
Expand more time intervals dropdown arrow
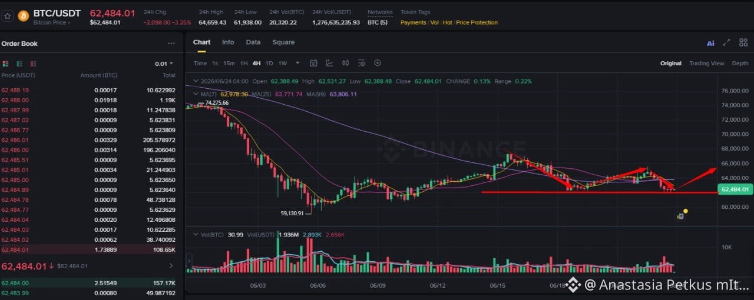[297, 63]
